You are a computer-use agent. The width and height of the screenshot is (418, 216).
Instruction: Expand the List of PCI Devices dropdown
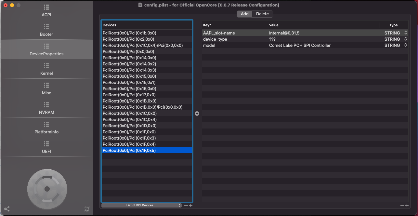pyautogui.click(x=141, y=205)
